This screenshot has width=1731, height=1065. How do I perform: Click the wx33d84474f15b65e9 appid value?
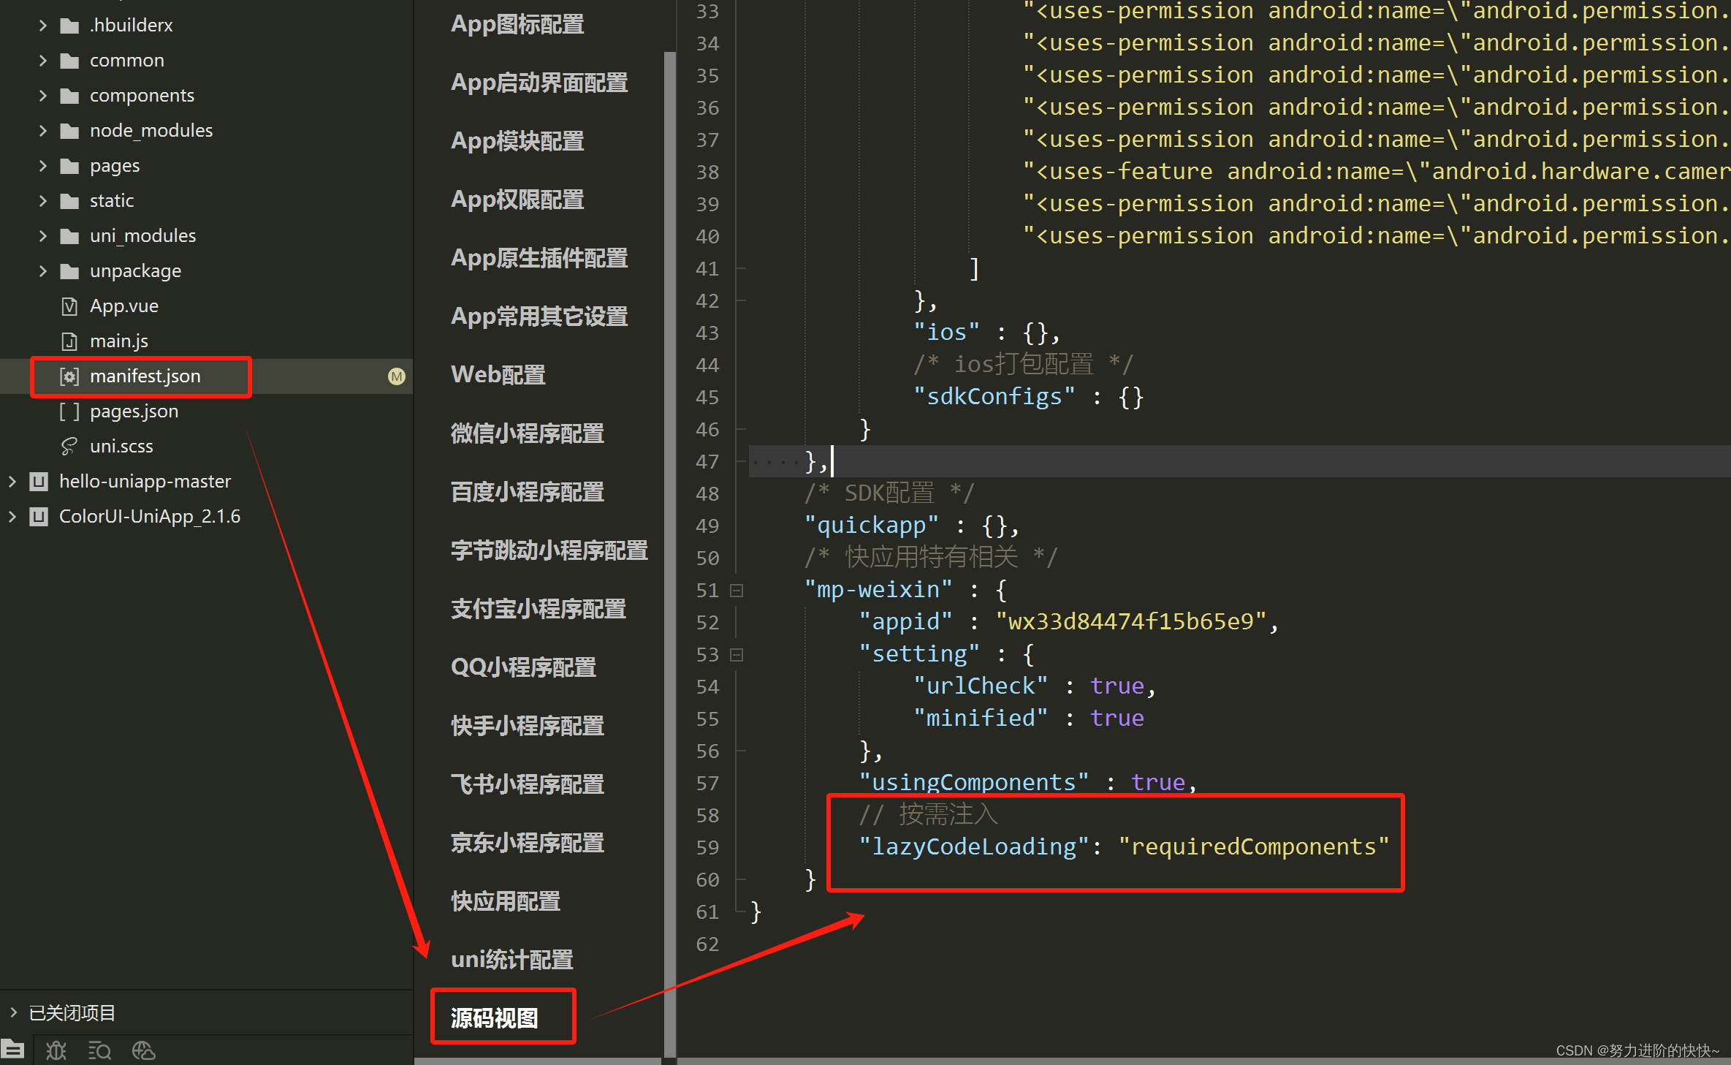click(x=1131, y=622)
